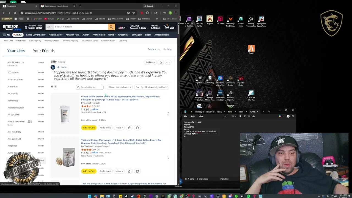
Task: Click into Search this list field
Action: pos(90,87)
